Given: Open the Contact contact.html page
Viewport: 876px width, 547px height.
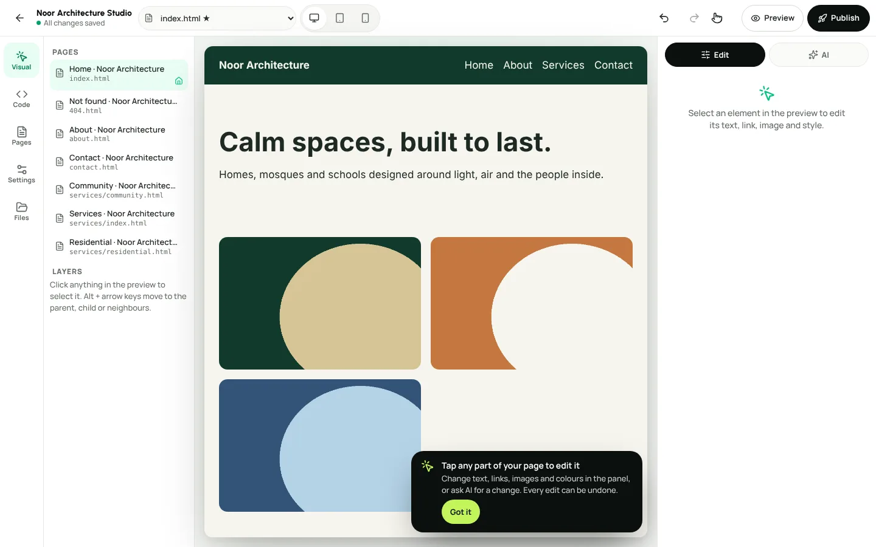Looking at the screenshot, I should 119,162.
